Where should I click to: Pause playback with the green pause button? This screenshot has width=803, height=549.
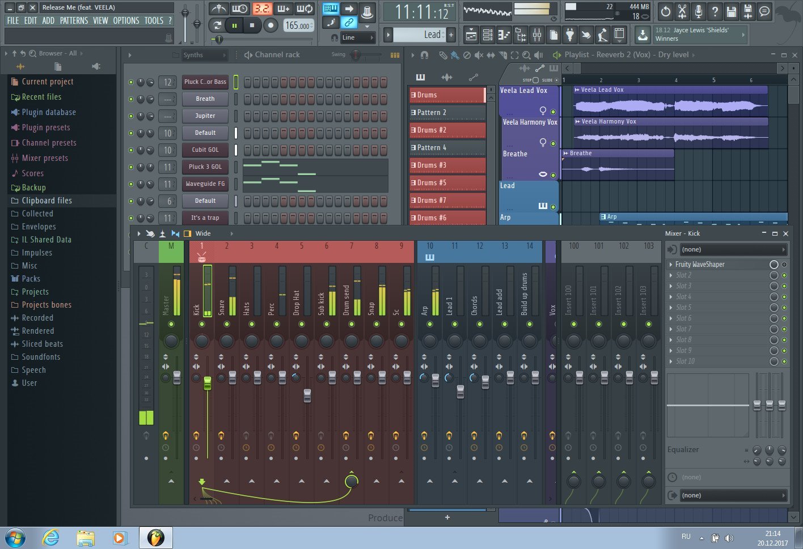(x=234, y=25)
